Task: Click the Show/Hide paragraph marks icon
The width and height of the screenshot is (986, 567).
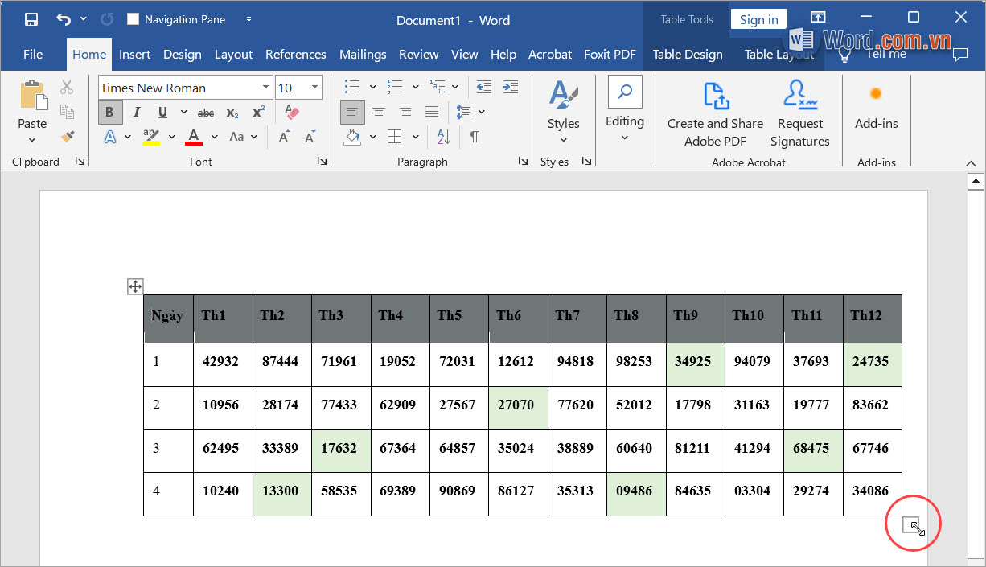Action: [x=475, y=137]
